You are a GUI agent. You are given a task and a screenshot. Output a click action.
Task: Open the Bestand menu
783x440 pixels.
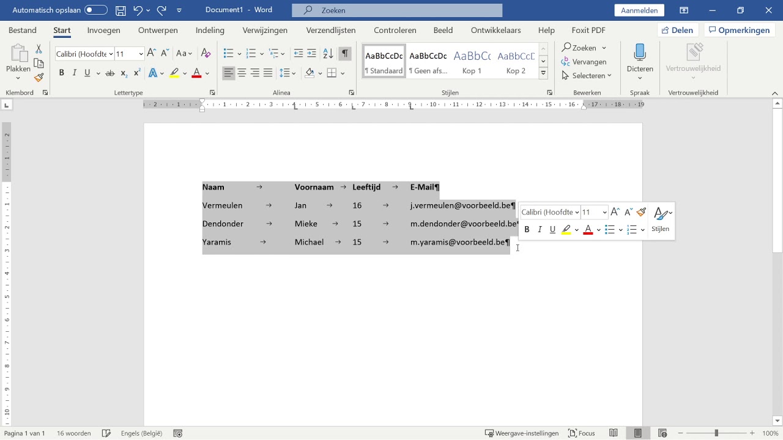click(23, 30)
